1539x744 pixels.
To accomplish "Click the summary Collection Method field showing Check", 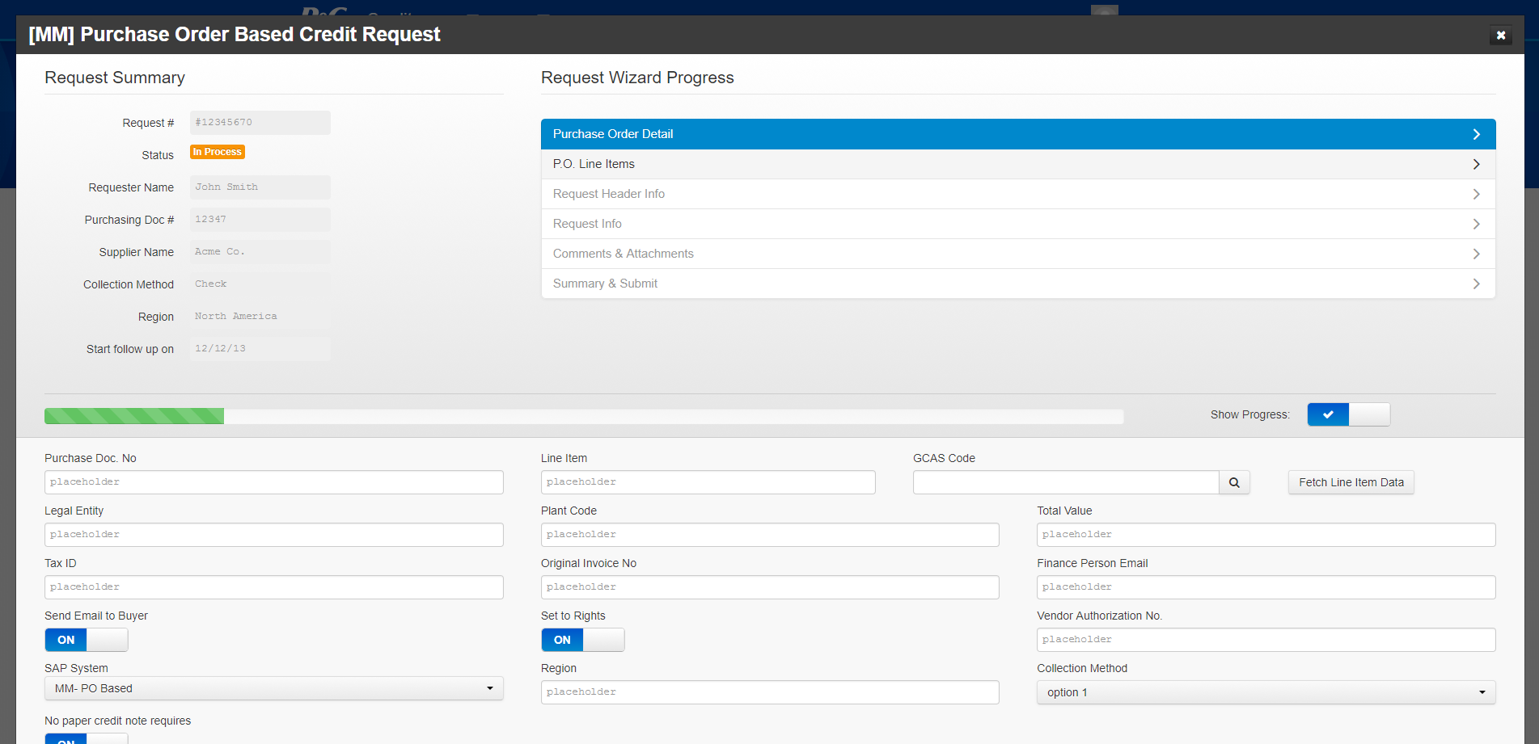I will 260,284.
